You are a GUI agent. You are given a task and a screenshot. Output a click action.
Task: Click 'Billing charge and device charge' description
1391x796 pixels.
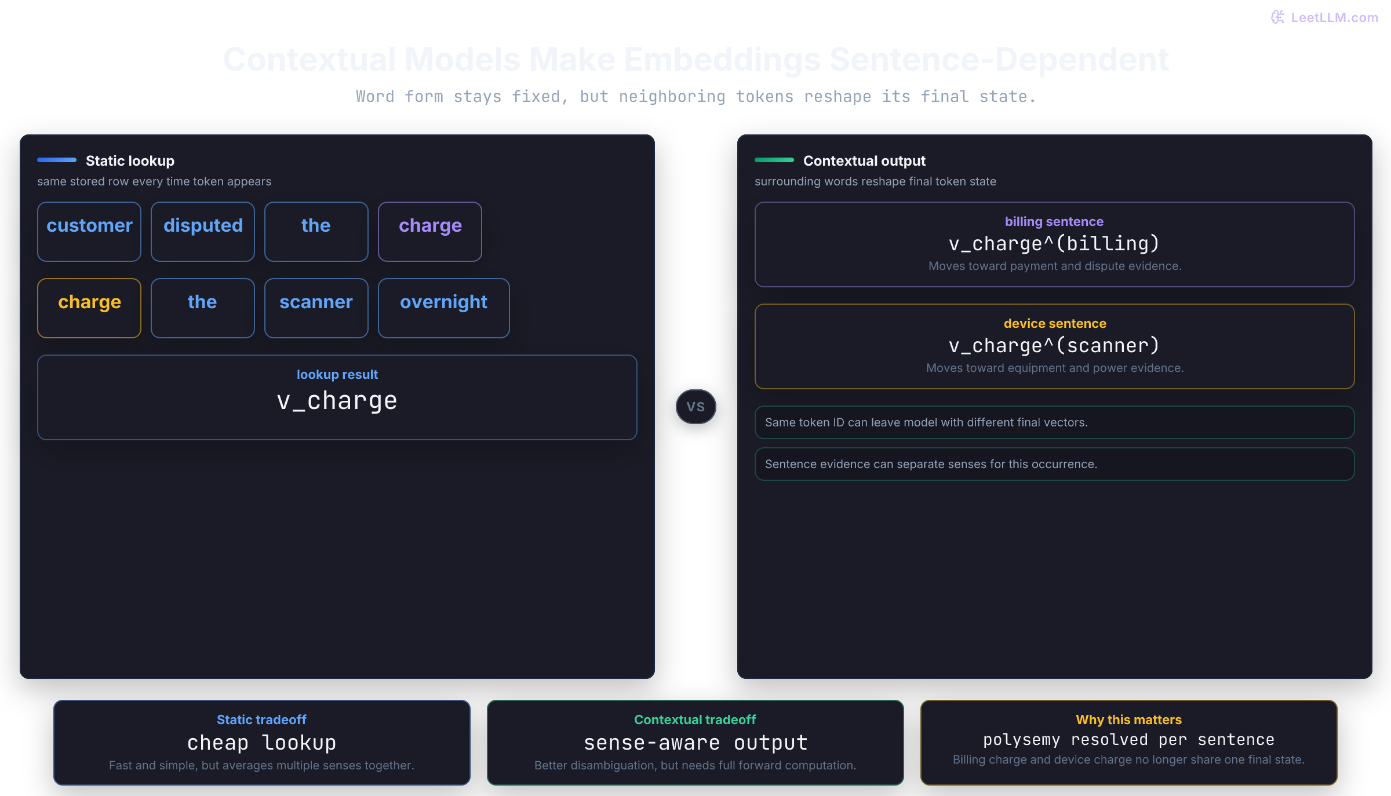pos(1128,760)
